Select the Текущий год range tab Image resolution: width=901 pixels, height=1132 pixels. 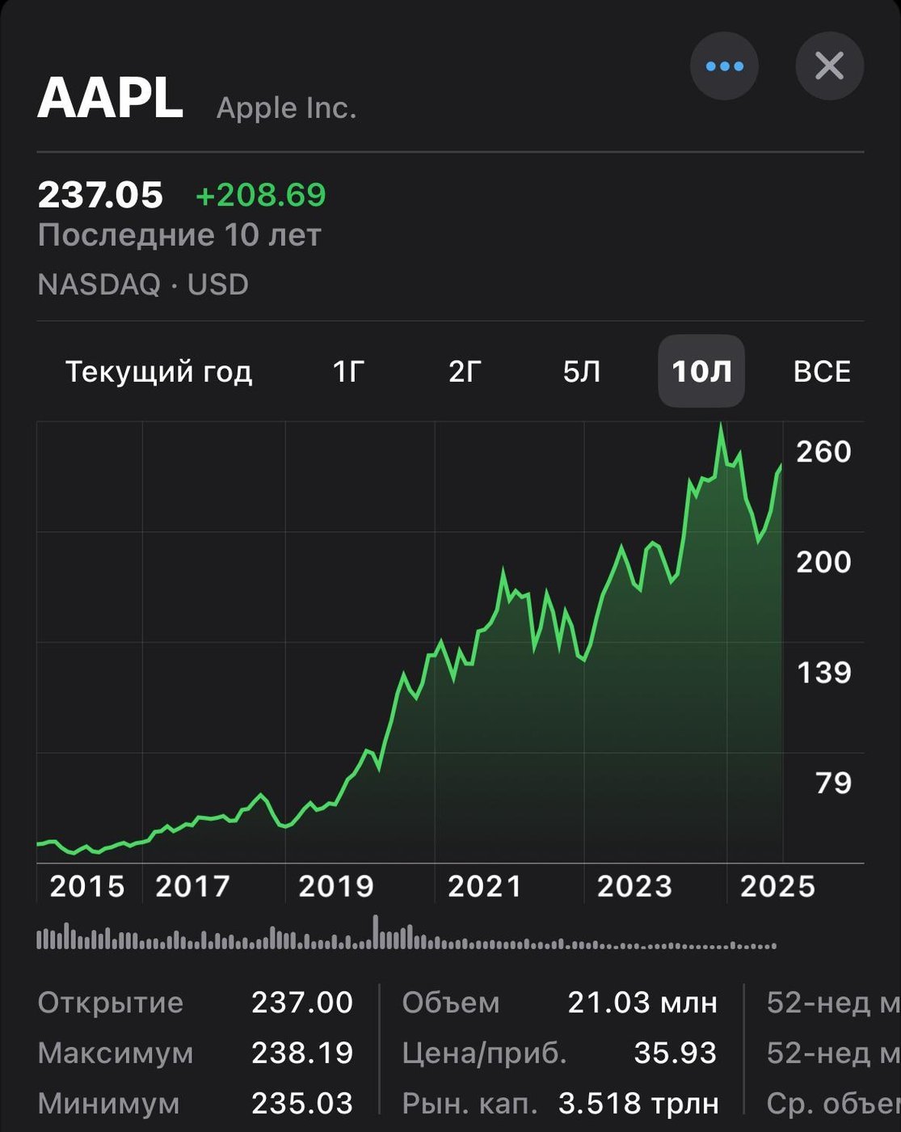click(158, 372)
